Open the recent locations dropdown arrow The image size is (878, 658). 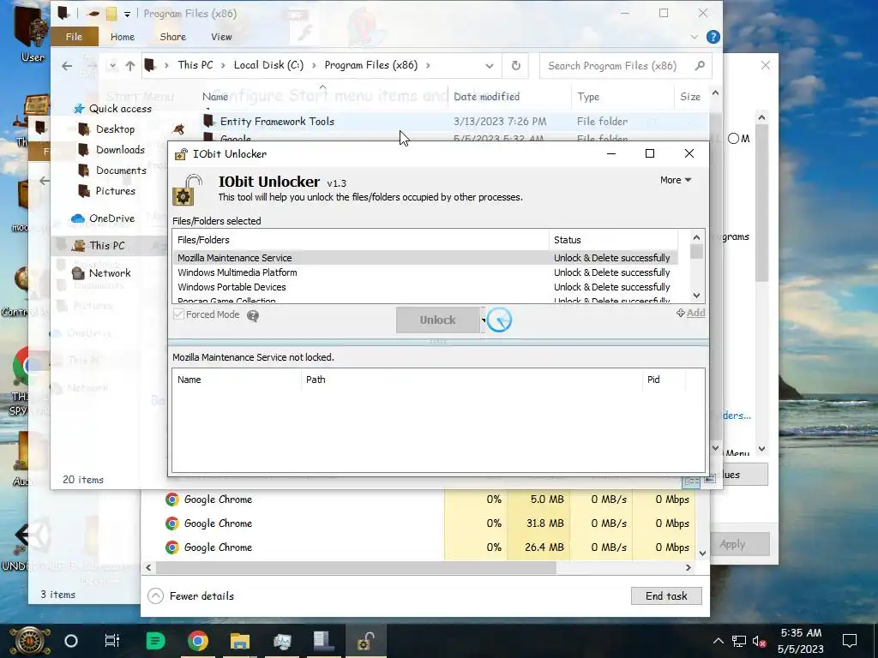[x=112, y=66]
